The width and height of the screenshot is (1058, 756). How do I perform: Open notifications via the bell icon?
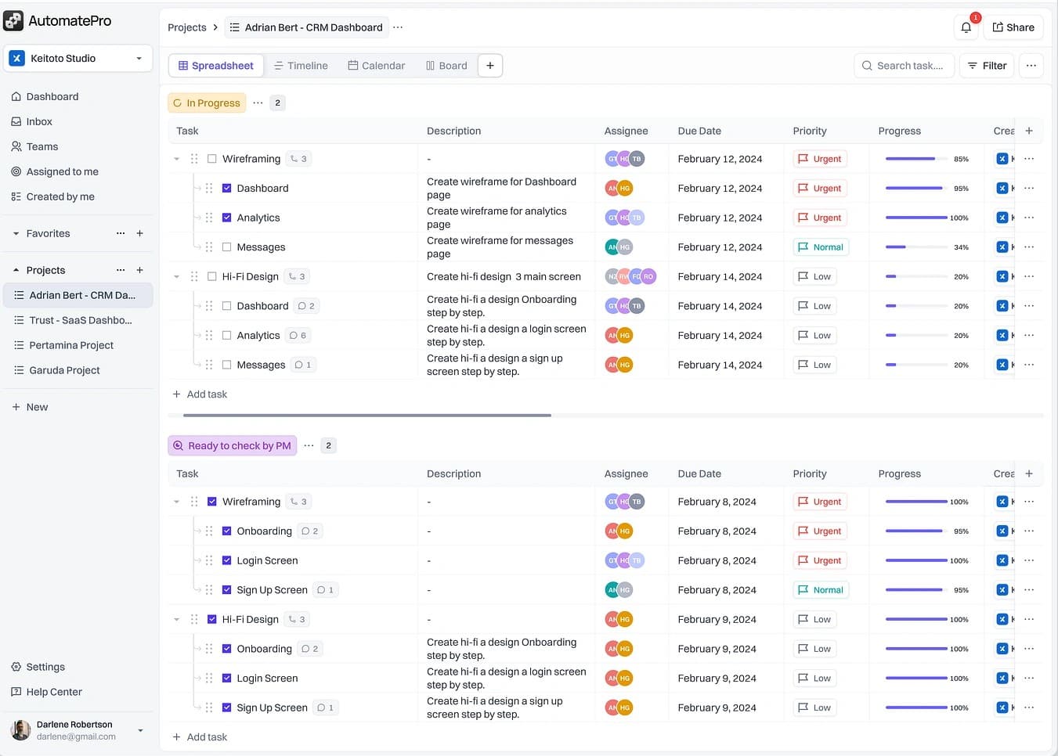click(966, 27)
